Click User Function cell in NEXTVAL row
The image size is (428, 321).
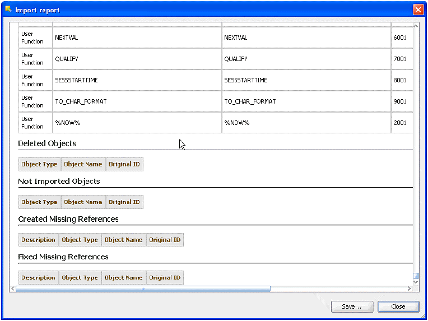tap(35, 38)
